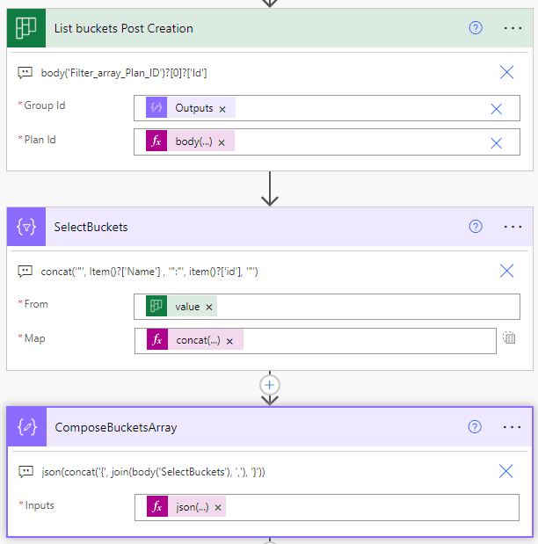Dismiss the ComposeBucketsArray json comment
This screenshot has height=544, width=538.
click(505, 472)
